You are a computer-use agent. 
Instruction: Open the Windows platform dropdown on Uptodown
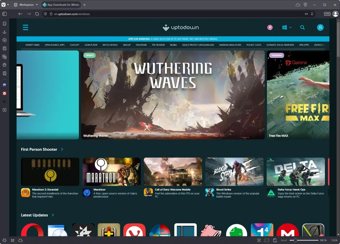tap(286, 27)
